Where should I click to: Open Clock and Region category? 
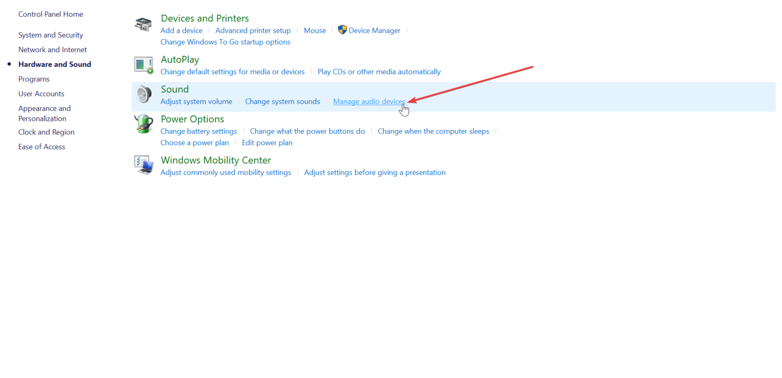point(46,132)
